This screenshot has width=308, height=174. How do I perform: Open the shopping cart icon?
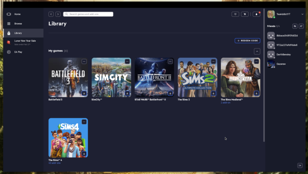[x=245, y=14]
